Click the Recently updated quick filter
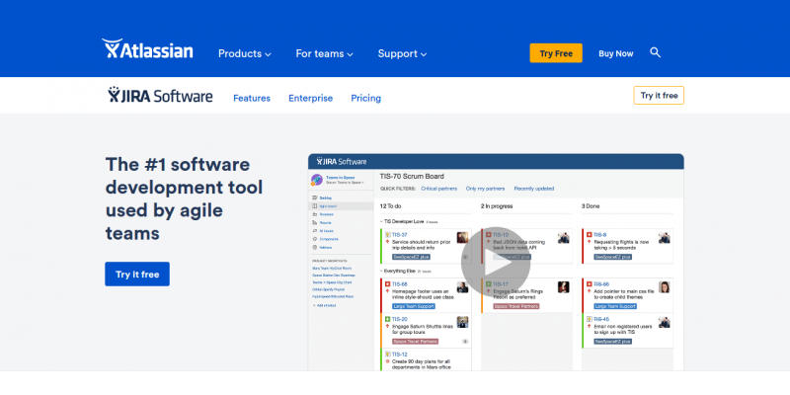Screen dimensions: 790x395 pos(534,189)
